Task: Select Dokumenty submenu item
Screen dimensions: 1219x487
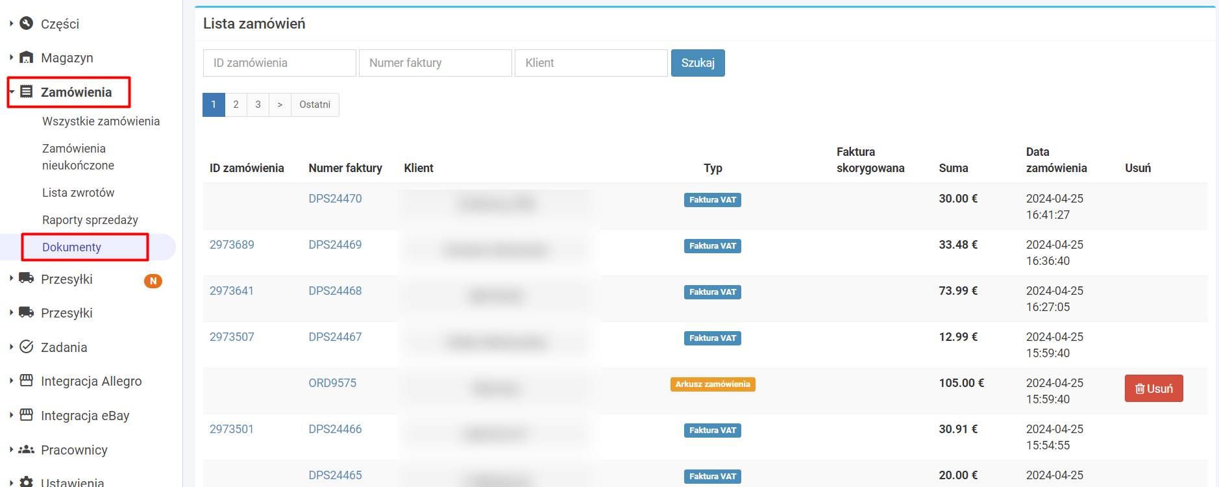Action: pos(71,247)
